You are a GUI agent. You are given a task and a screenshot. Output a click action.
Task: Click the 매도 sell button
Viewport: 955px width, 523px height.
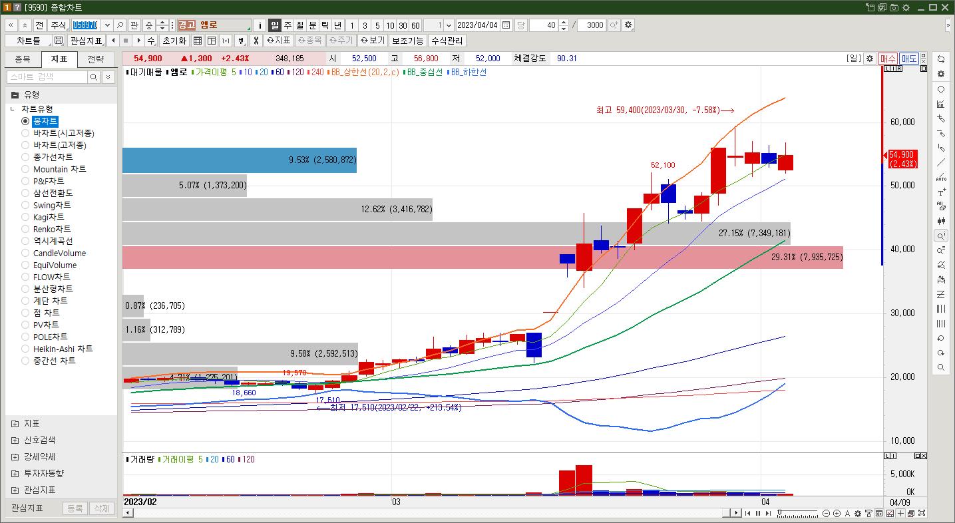click(x=909, y=59)
